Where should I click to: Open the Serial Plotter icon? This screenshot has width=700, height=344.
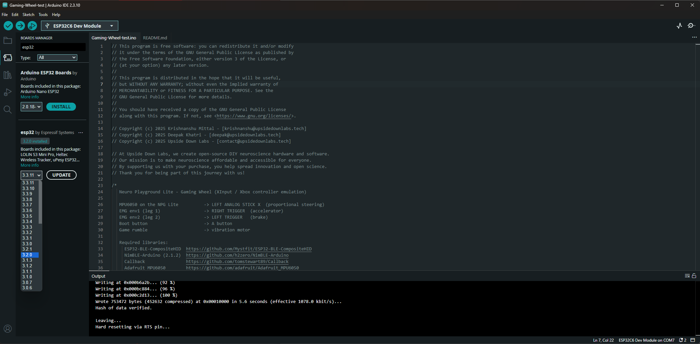tap(679, 26)
